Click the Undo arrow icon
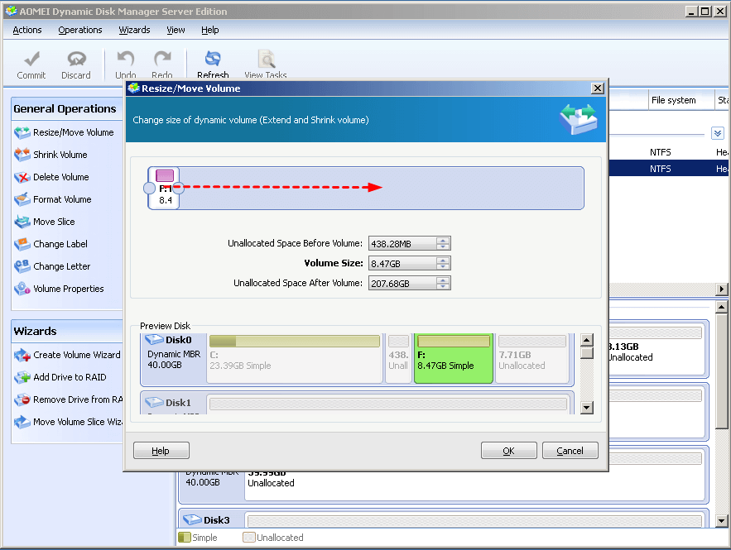Screen dimensions: 731x550 point(125,60)
